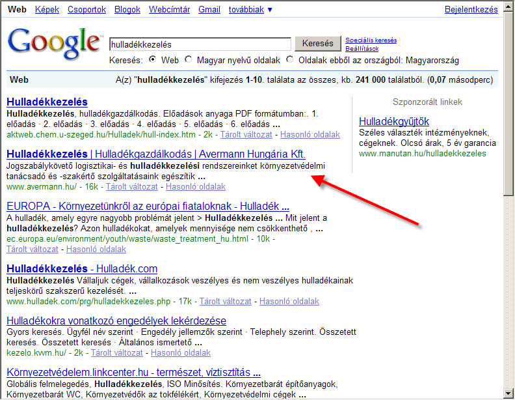Image resolution: width=515 pixels, height=400 pixels.
Task: Open Hasonló oldalak for aktweb.chem.u-szeged.hu
Action: (x=310, y=135)
